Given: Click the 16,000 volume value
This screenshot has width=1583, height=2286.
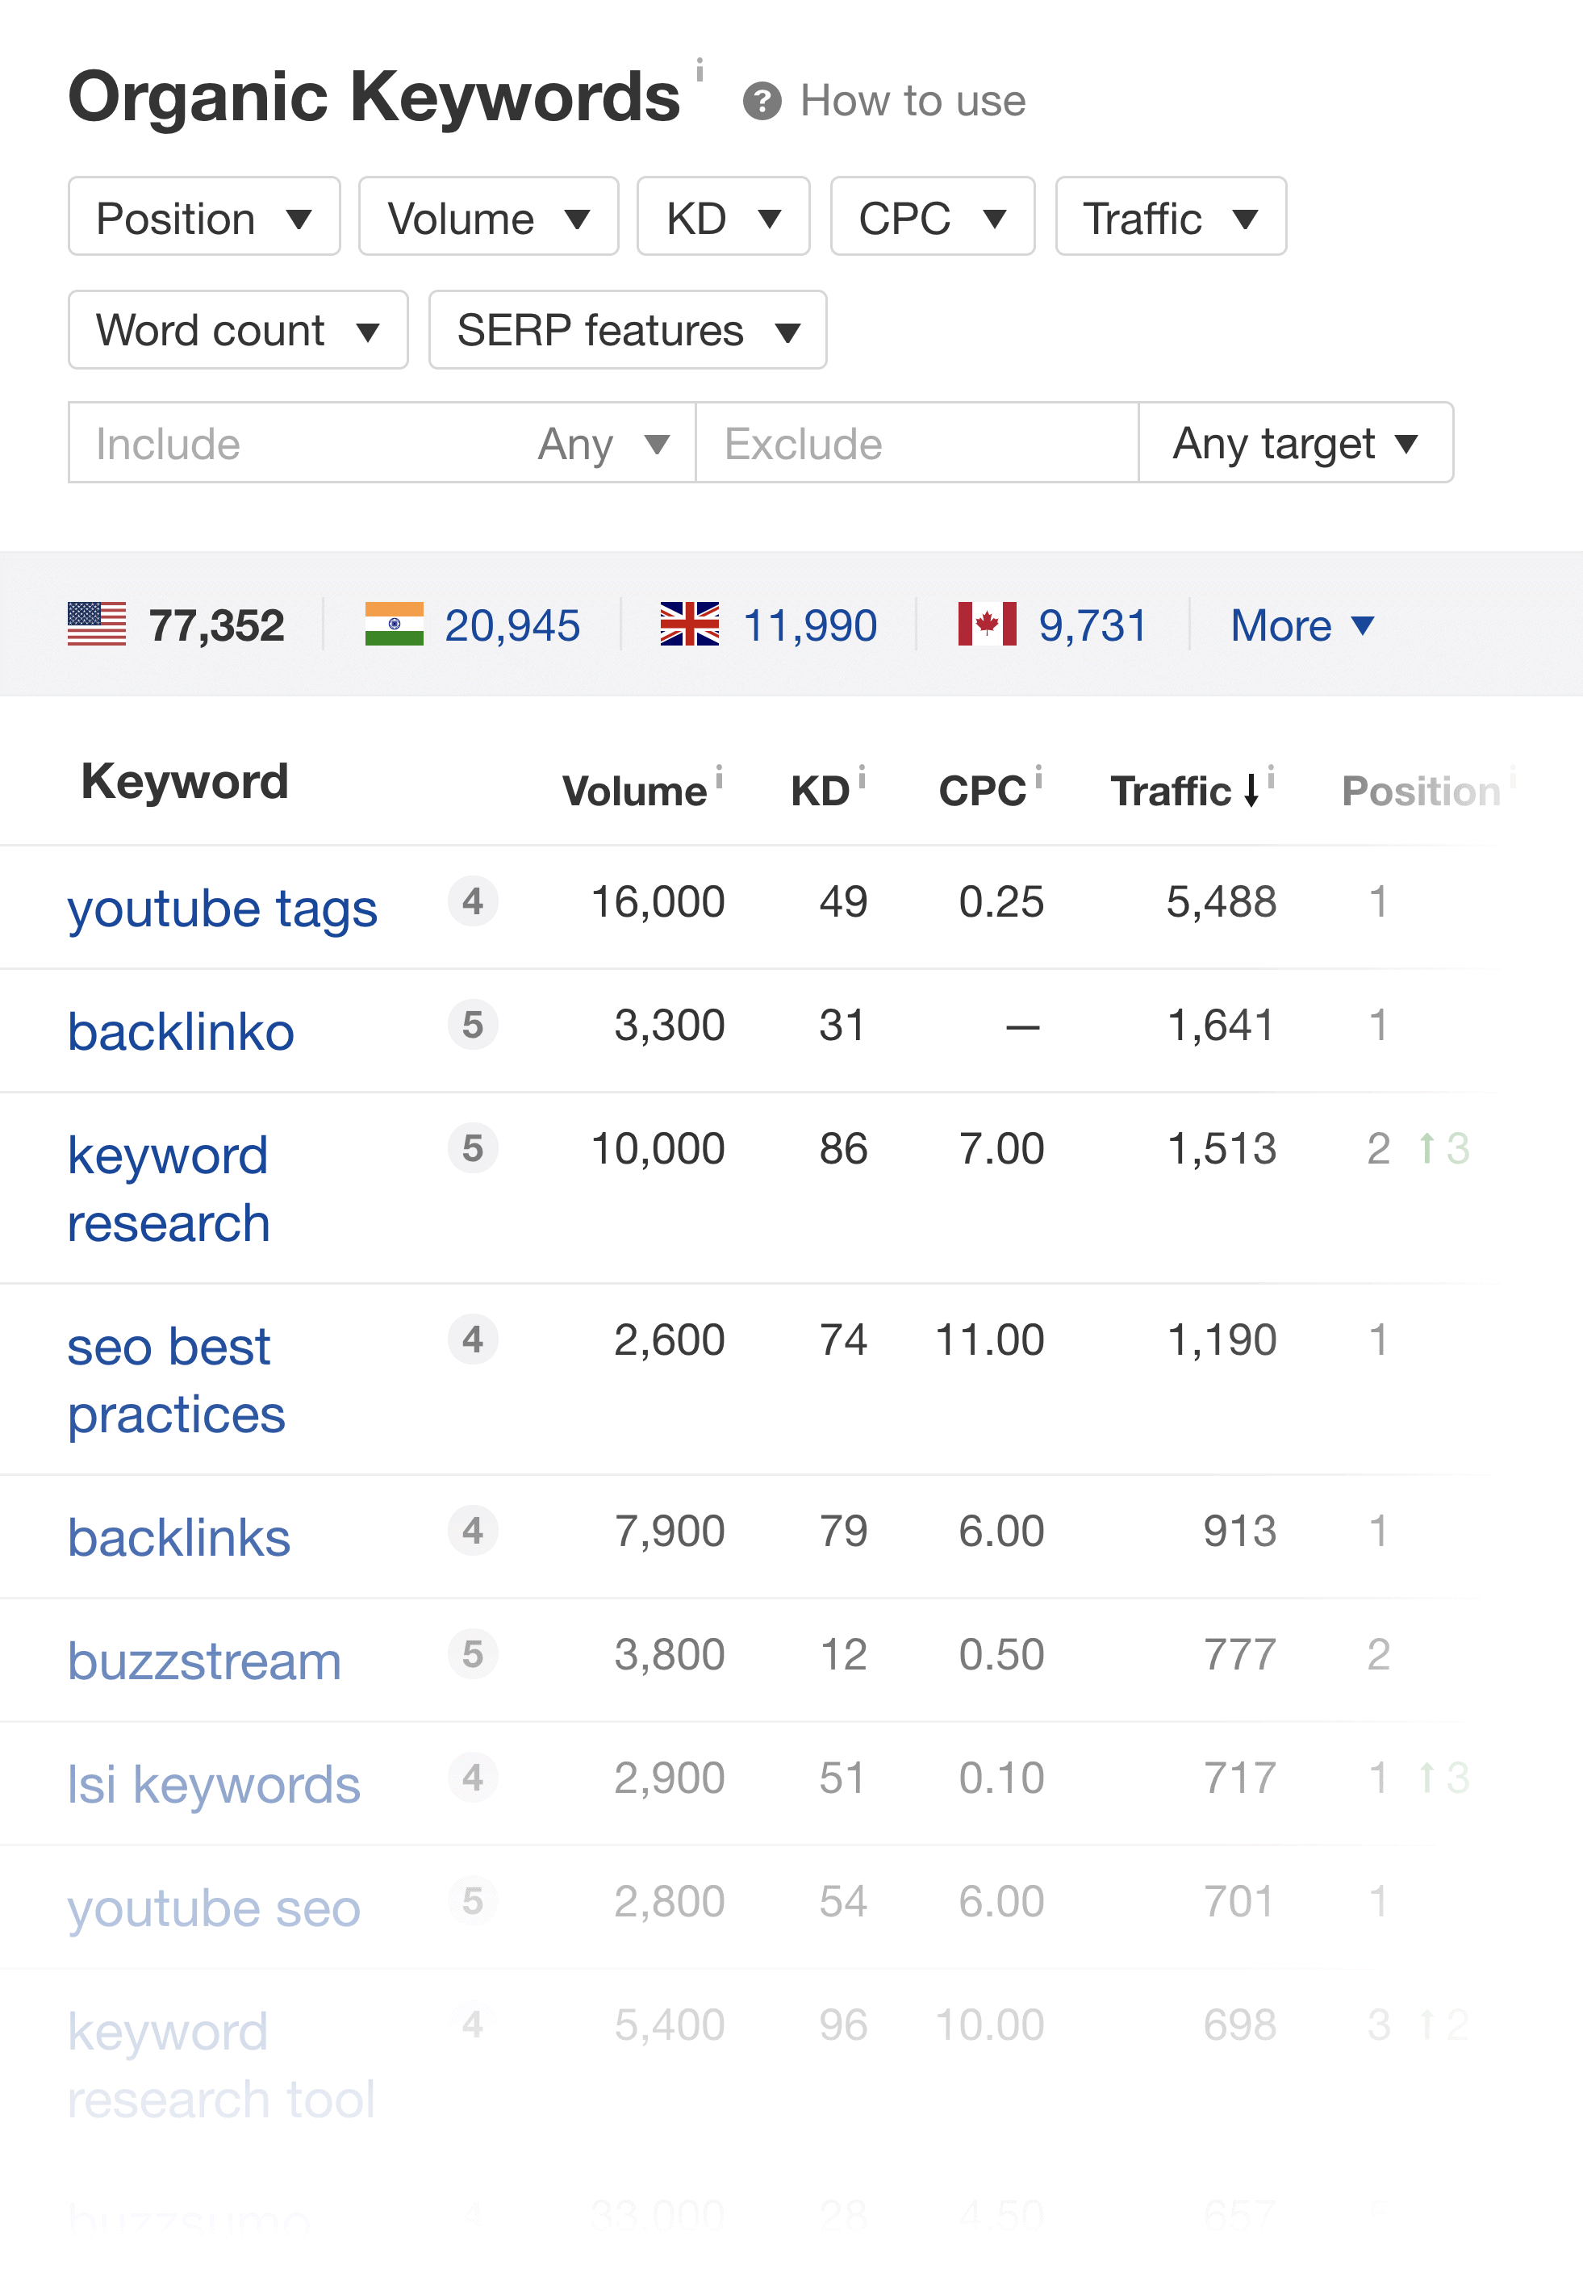Looking at the screenshot, I should [658, 901].
